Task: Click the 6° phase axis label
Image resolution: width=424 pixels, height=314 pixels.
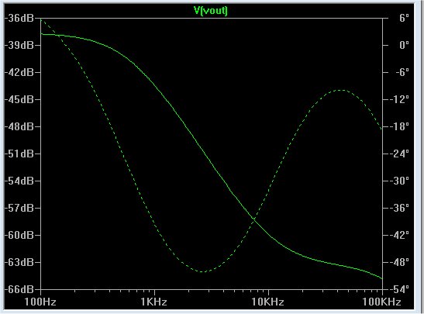Action: pos(404,18)
